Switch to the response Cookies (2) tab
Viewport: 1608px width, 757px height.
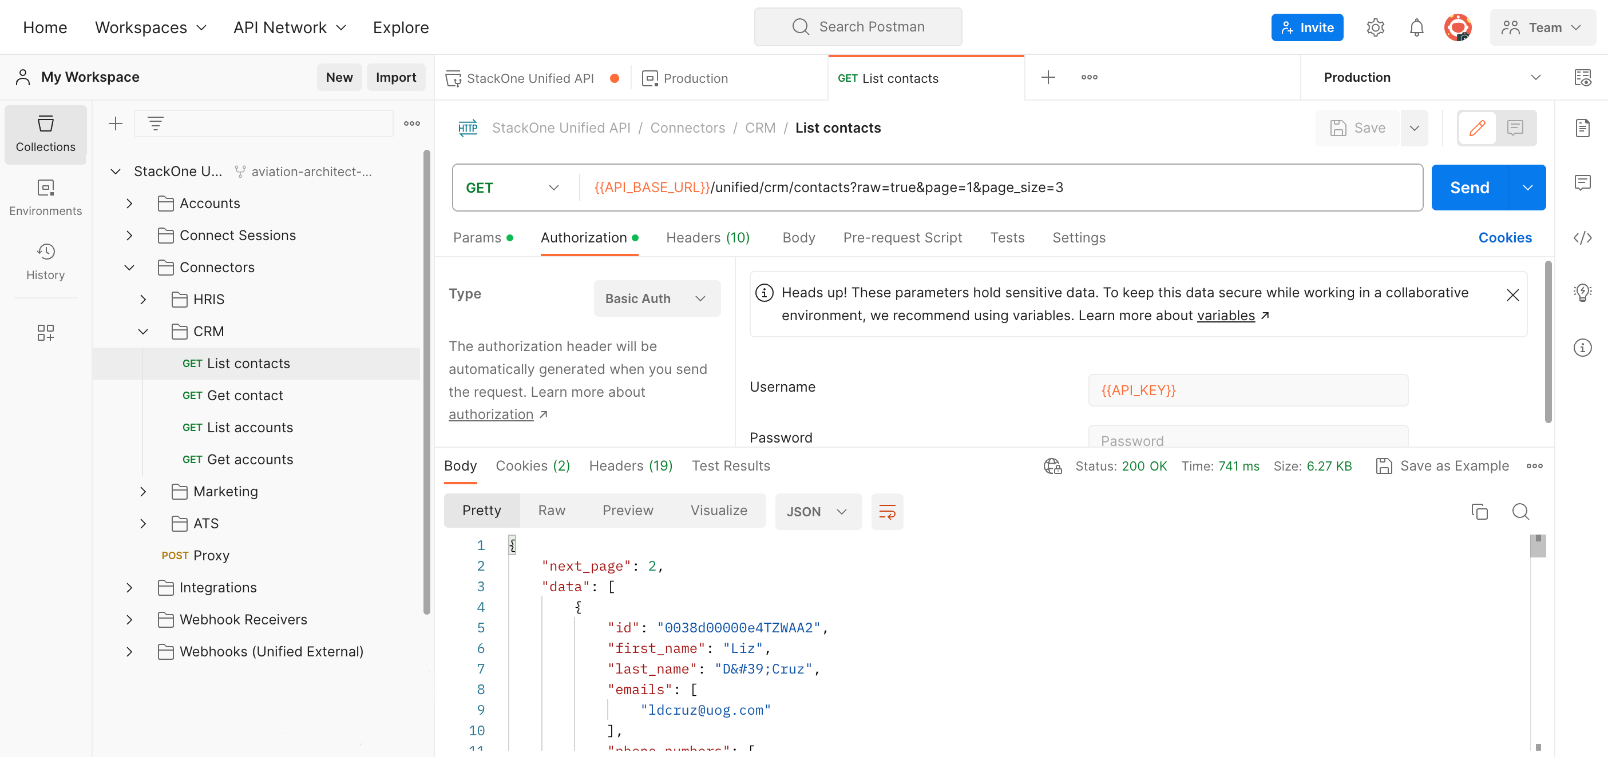[532, 466]
